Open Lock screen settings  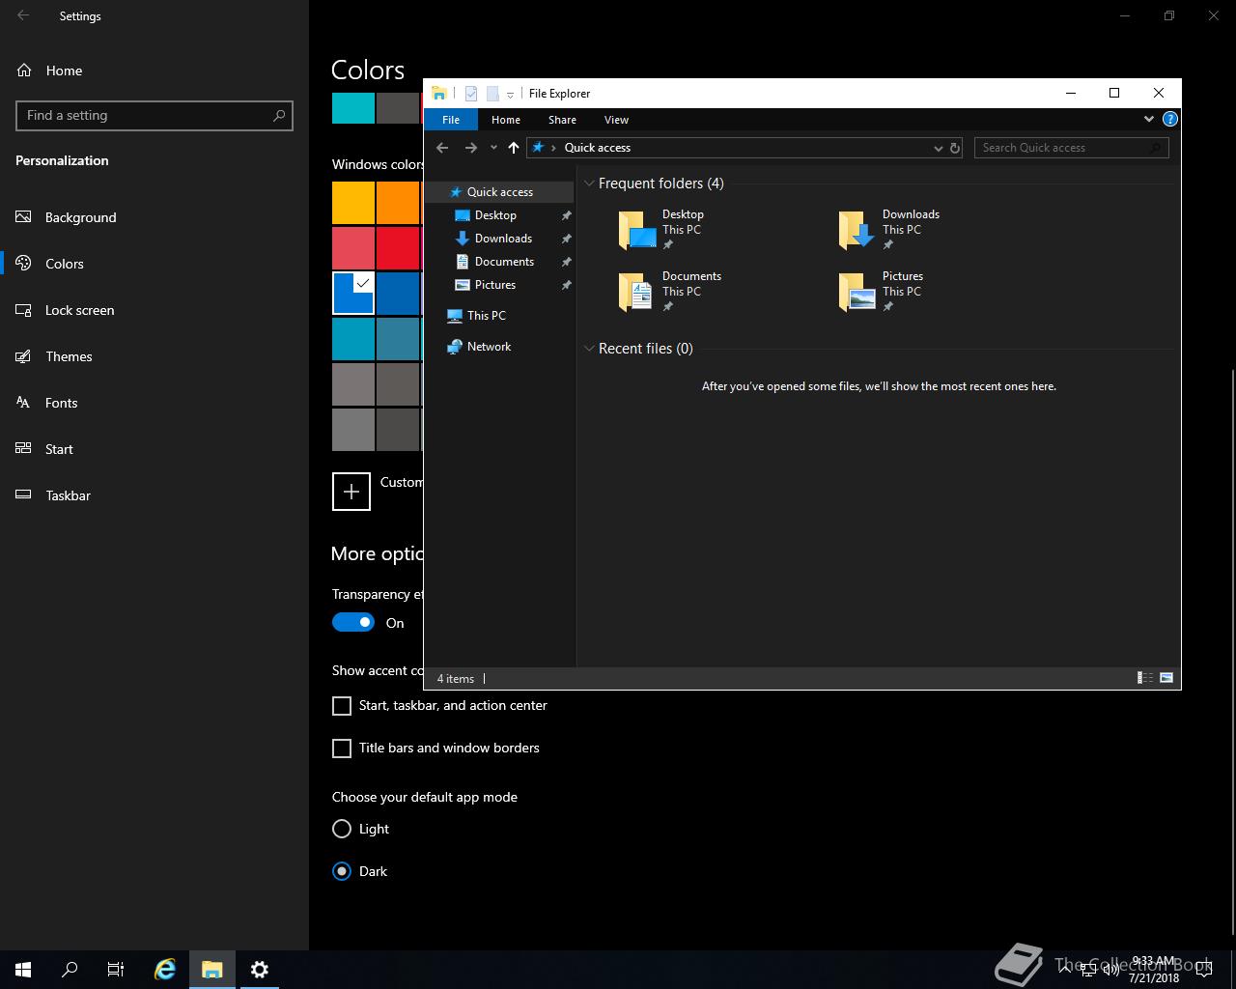click(154, 310)
